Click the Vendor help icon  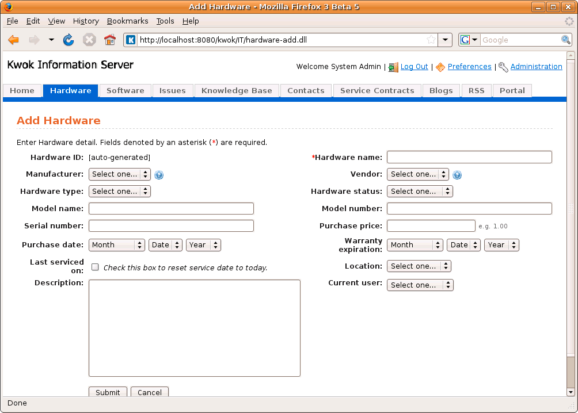point(457,175)
